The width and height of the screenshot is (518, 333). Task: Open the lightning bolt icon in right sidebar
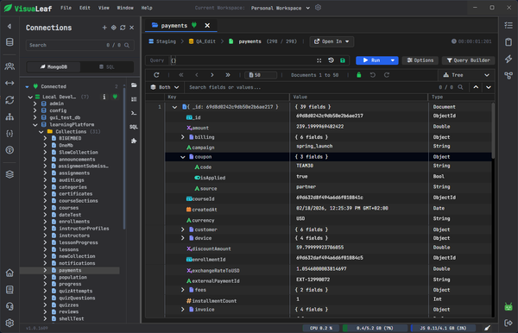(x=509, y=59)
